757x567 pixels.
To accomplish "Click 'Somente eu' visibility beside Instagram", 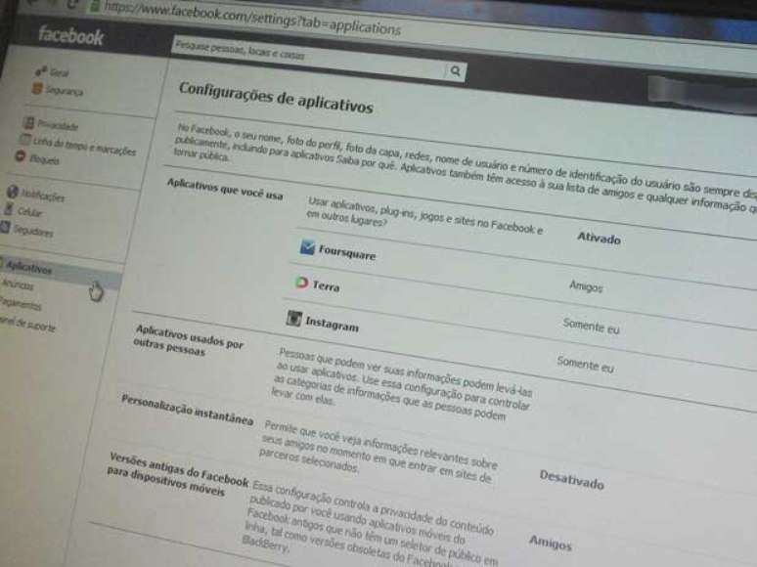I will tap(585, 365).
